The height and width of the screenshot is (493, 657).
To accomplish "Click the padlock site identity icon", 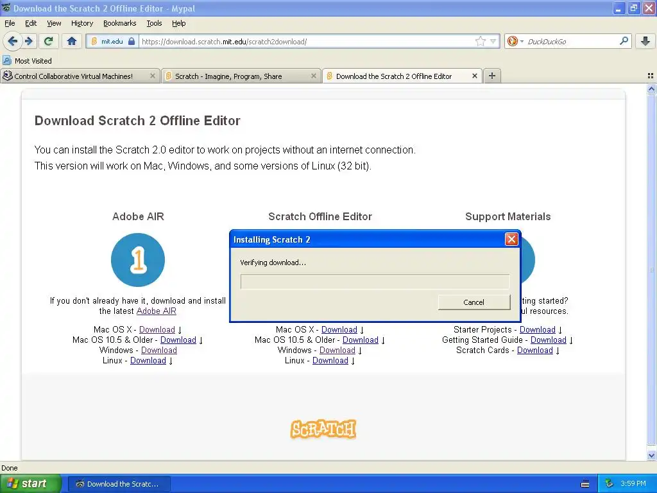I will tap(132, 42).
